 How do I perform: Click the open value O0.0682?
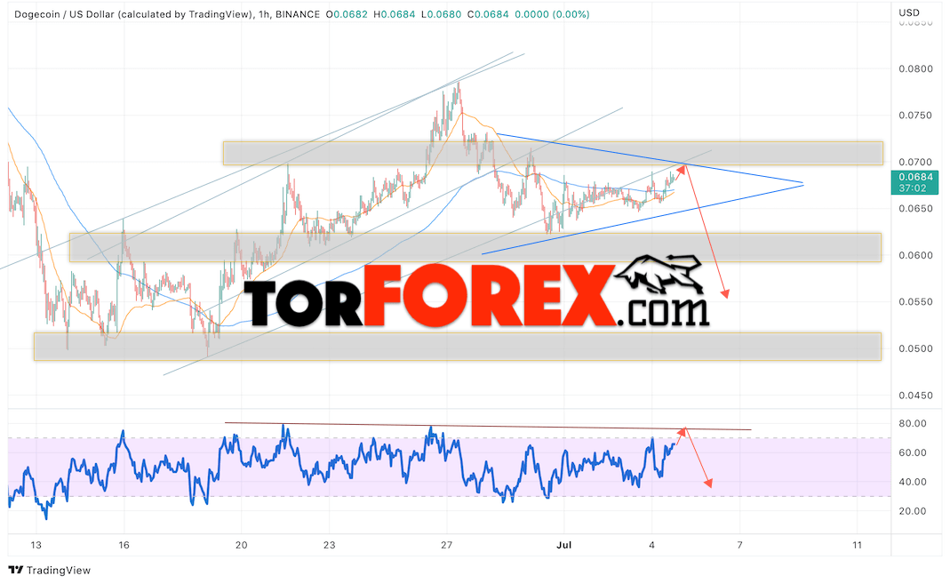pos(347,14)
